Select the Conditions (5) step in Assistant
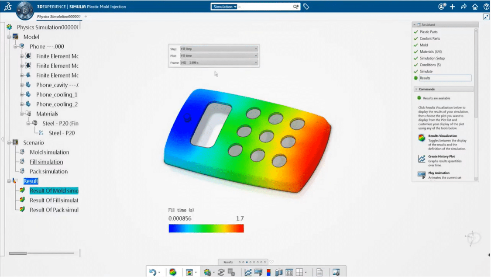 tap(430, 65)
